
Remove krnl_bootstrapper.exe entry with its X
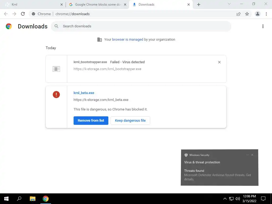219,62
